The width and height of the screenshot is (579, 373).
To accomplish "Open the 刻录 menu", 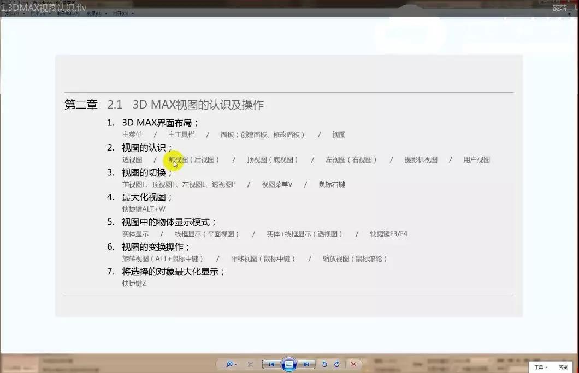I will (x=97, y=13).
